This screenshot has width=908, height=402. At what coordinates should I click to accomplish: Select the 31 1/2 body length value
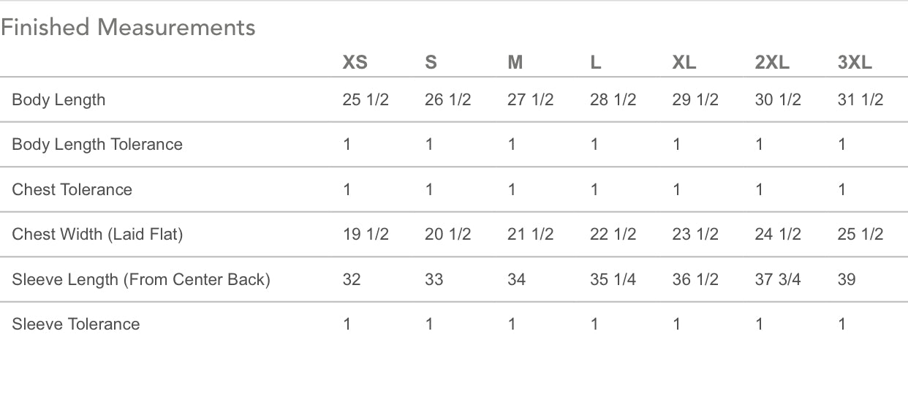click(860, 99)
